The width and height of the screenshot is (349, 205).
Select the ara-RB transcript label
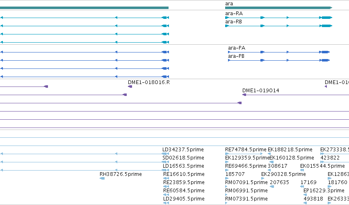tap(233, 22)
